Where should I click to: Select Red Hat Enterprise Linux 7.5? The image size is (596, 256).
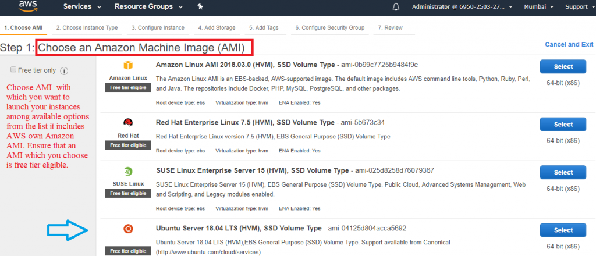point(563,124)
